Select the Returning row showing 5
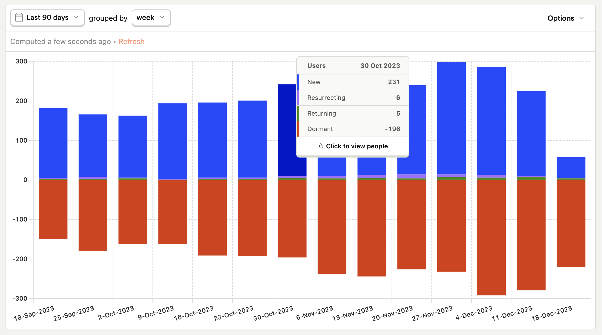602x335 pixels. click(x=353, y=114)
